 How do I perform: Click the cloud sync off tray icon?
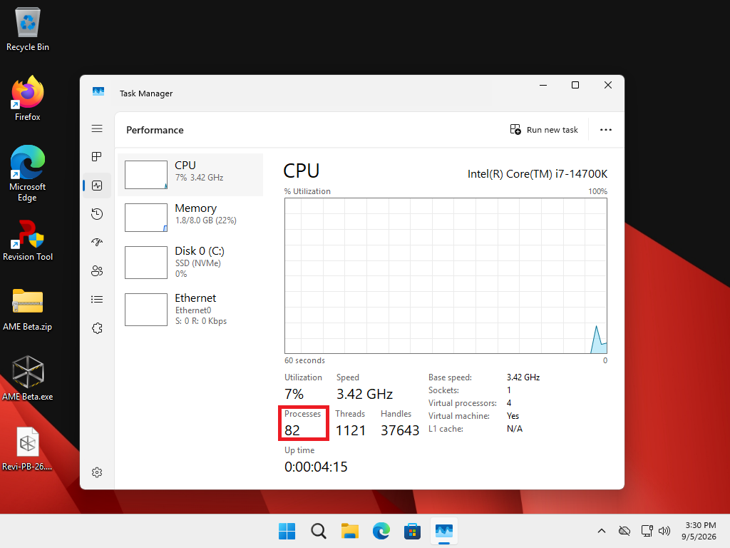[x=624, y=531]
